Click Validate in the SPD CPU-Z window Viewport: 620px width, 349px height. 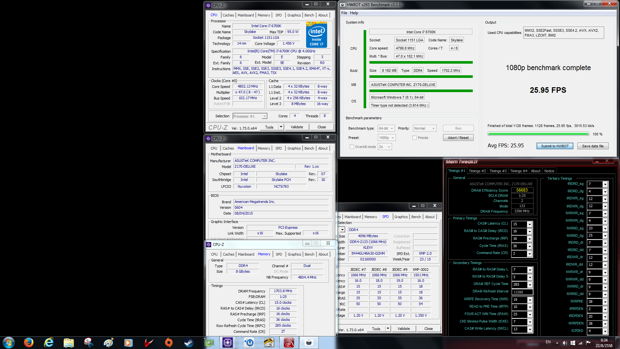[404, 329]
